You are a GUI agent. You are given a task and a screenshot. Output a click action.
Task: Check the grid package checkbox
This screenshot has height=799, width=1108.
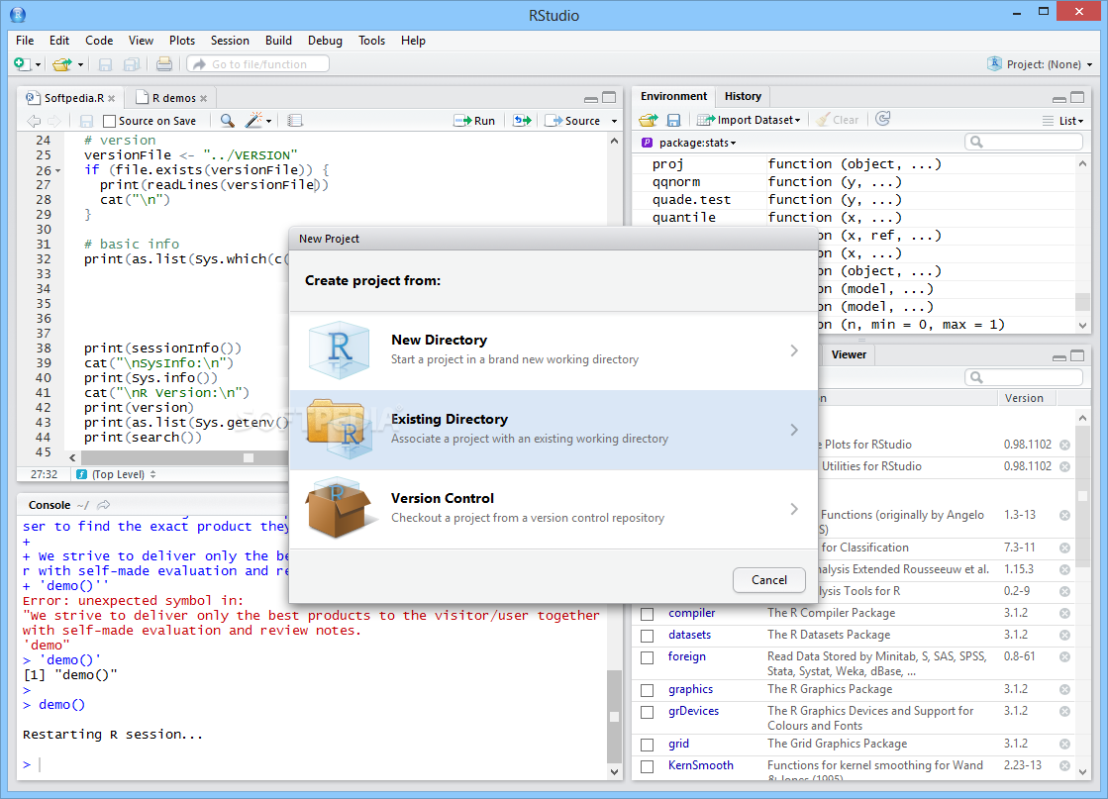pyautogui.click(x=648, y=745)
